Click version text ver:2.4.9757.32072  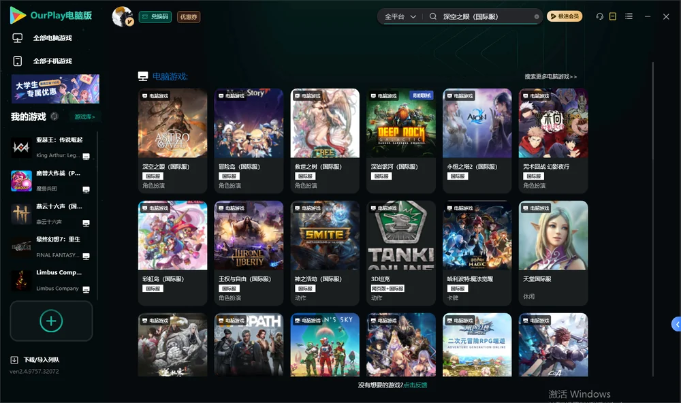click(34, 372)
